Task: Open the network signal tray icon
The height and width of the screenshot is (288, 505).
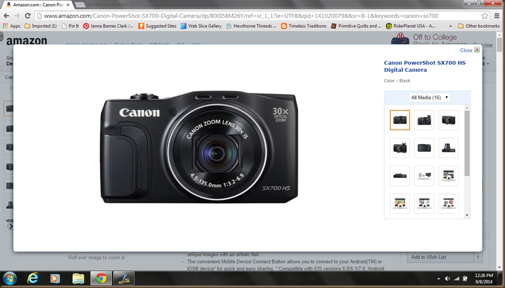Action: pos(456,279)
